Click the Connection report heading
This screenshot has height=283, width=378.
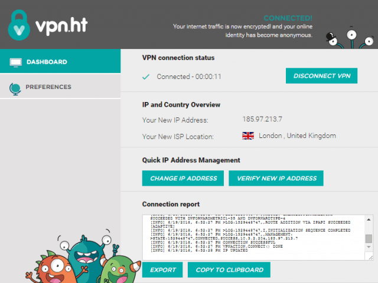pyautogui.click(x=171, y=205)
